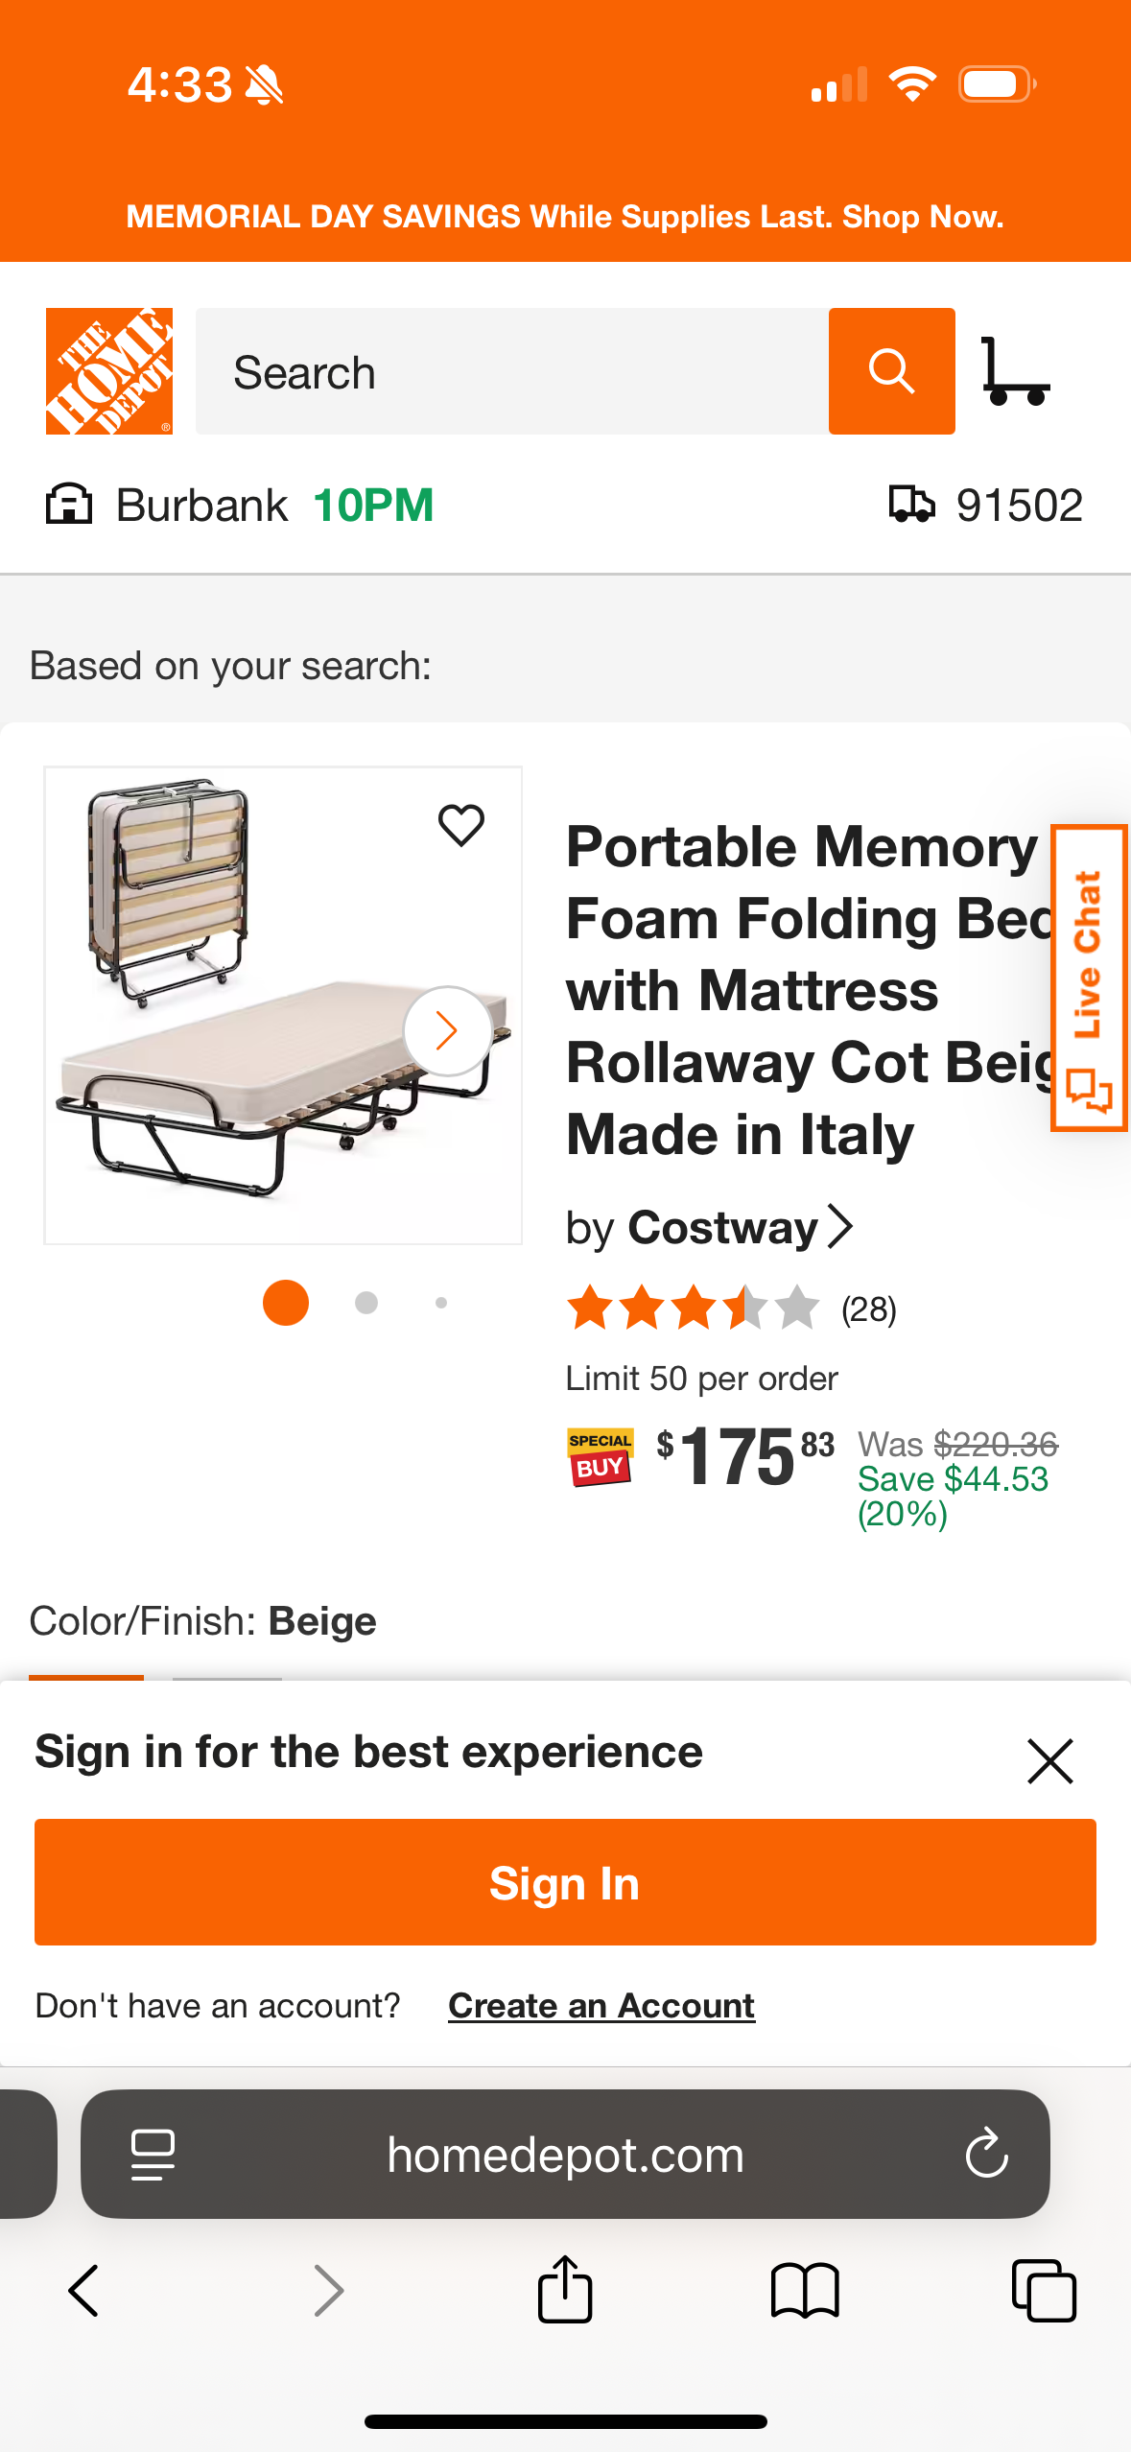The height and width of the screenshot is (2452, 1131).
Task: Tap the Home Depot logo
Action: coord(109,371)
